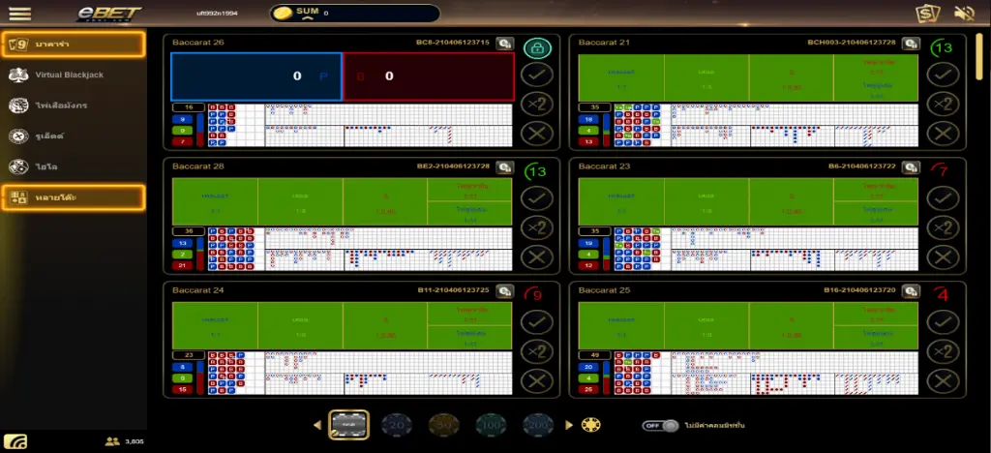
Task: Open custom chip settings gold chip icon
Action: tap(590, 425)
